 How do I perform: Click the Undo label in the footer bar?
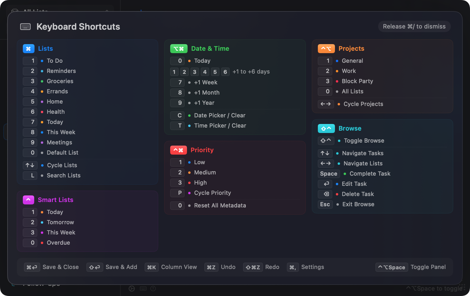228,267
